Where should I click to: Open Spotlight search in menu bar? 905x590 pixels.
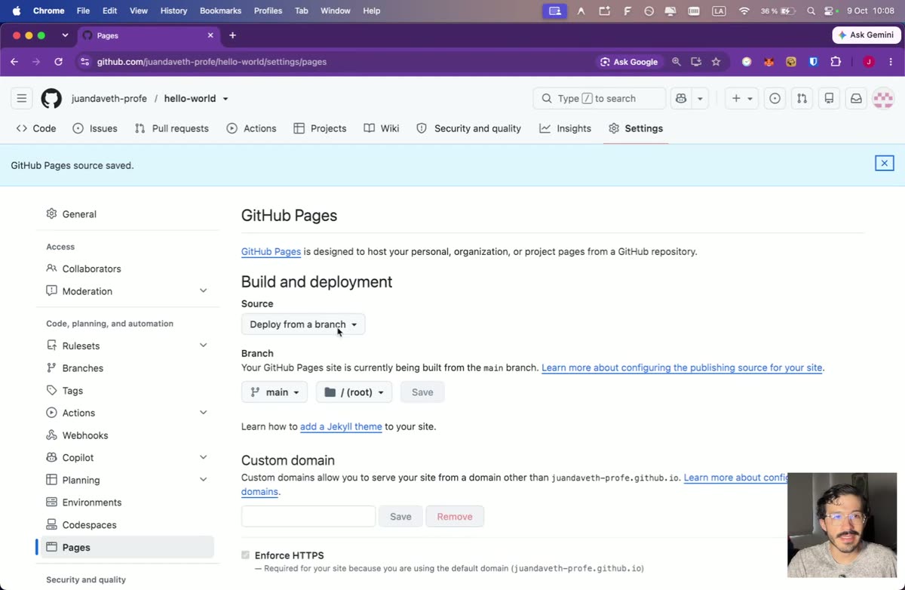[811, 11]
